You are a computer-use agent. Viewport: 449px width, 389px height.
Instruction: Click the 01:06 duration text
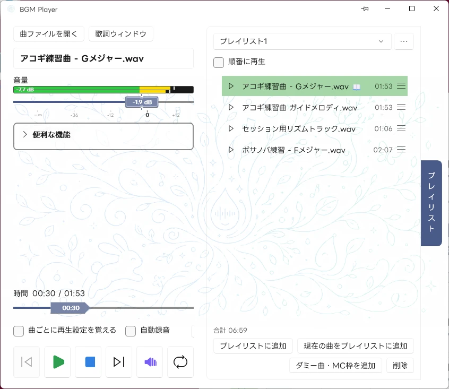(x=383, y=129)
